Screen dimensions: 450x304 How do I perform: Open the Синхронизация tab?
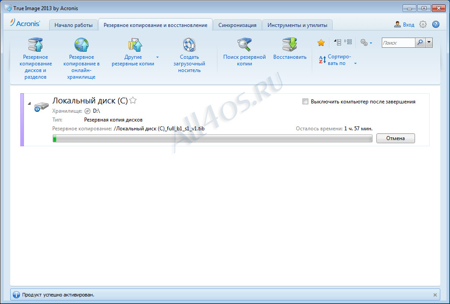coord(237,25)
